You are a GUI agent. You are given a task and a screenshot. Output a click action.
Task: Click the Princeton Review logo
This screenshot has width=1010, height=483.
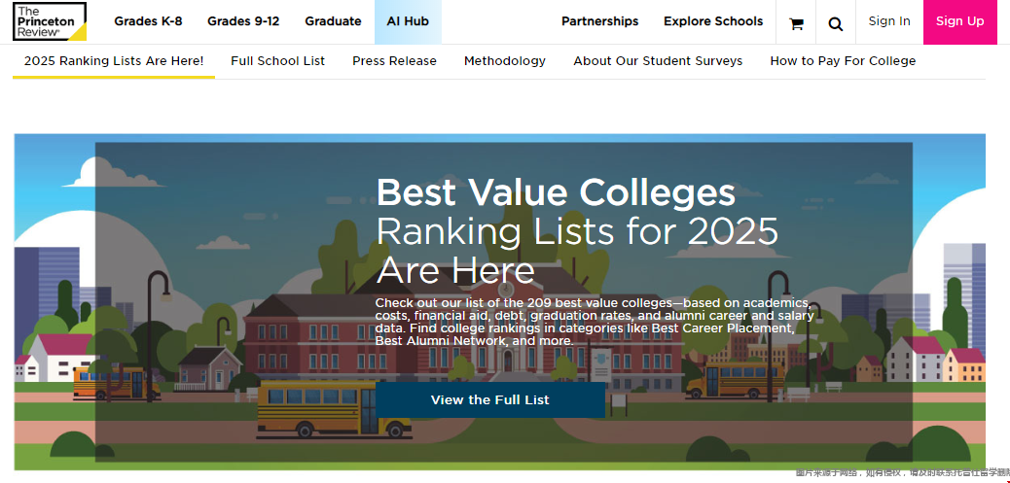[49, 21]
